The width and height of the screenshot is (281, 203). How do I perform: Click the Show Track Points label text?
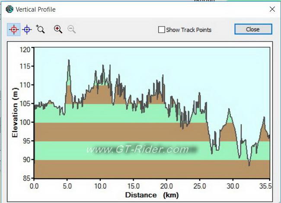click(188, 30)
